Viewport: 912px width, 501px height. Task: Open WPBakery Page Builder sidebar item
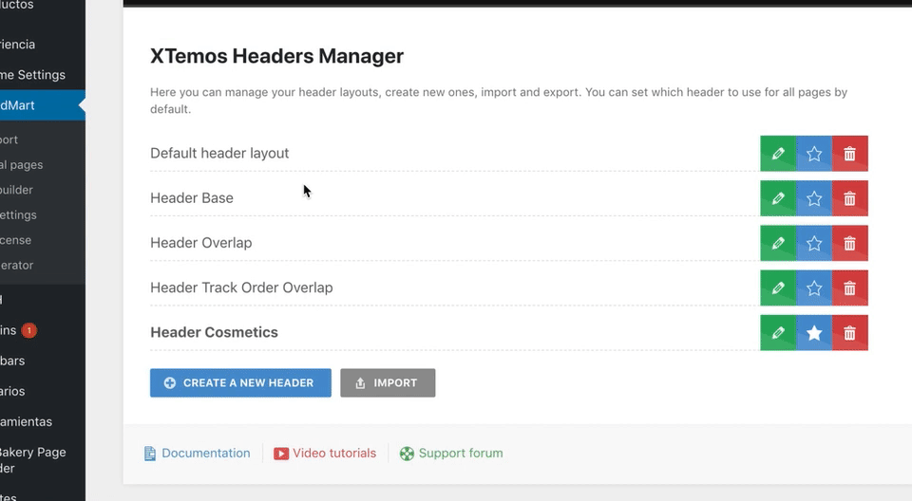(32, 460)
